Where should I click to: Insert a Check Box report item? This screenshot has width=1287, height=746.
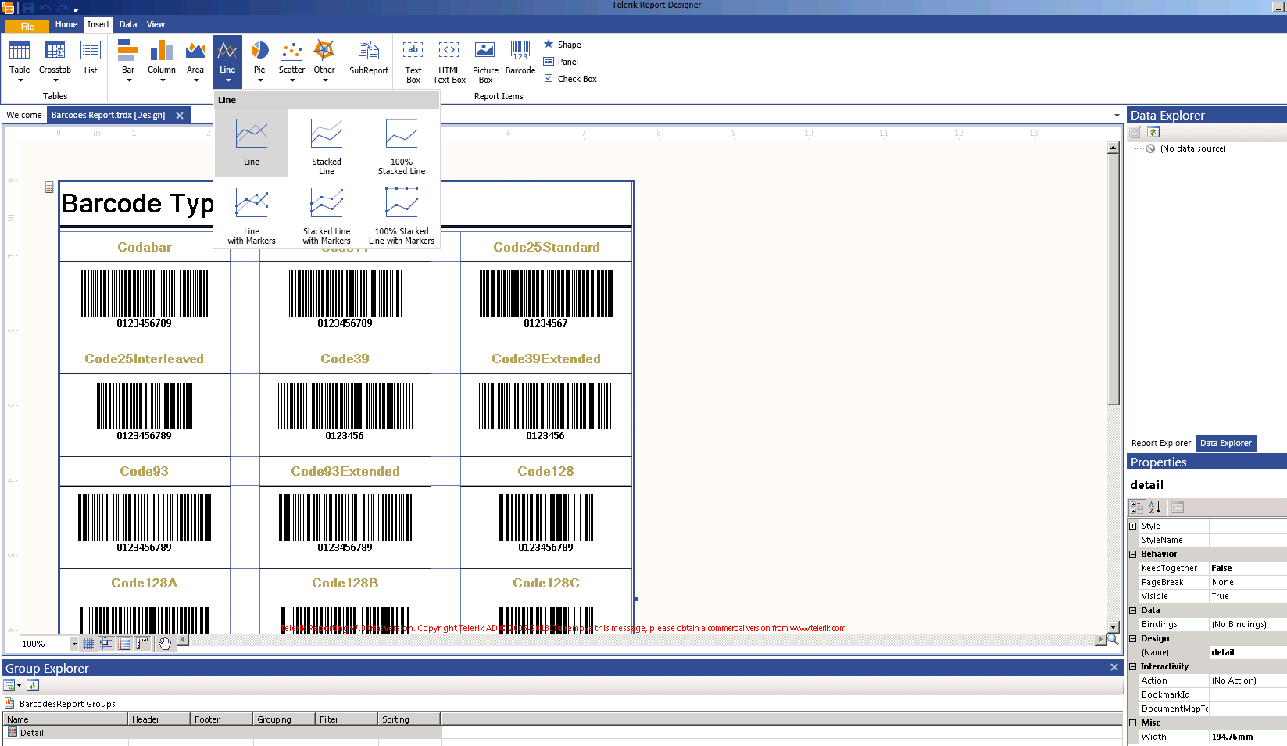[x=570, y=79]
